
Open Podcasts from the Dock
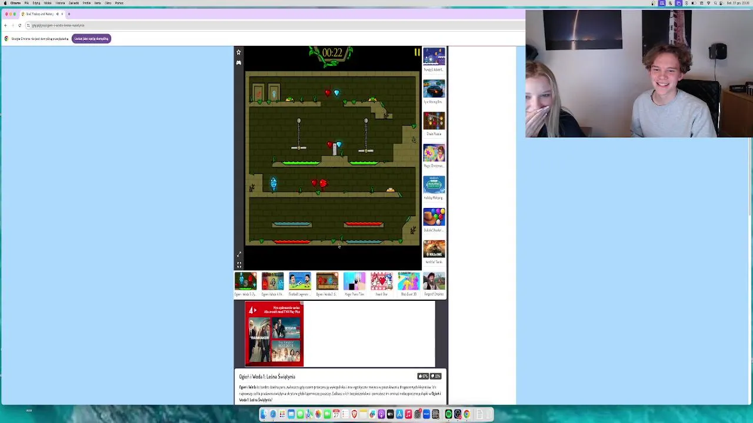[x=381, y=415]
